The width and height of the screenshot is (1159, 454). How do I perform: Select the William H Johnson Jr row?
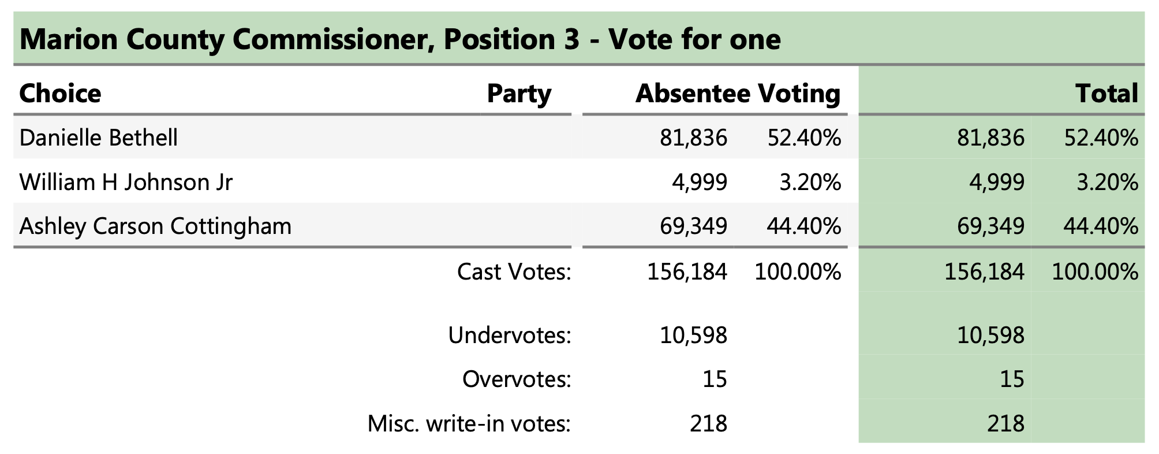[x=126, y=182]
